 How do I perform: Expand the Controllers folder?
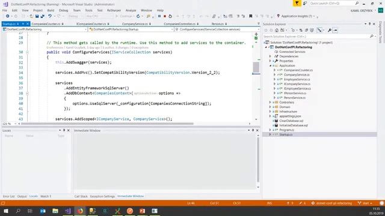[270, 103]
